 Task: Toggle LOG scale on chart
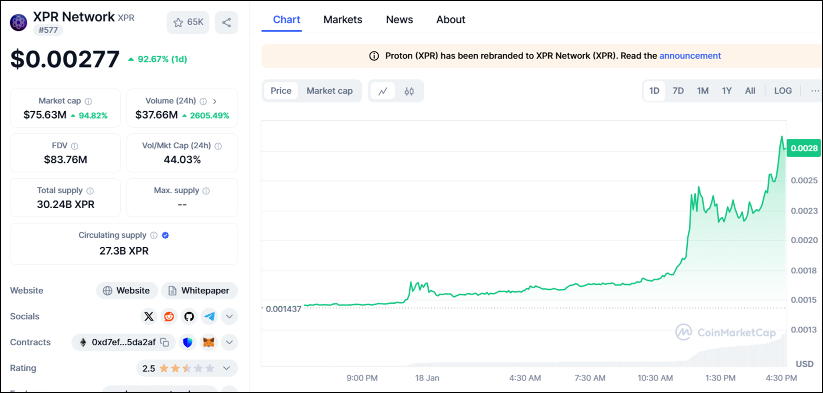(x=783, y=91)
